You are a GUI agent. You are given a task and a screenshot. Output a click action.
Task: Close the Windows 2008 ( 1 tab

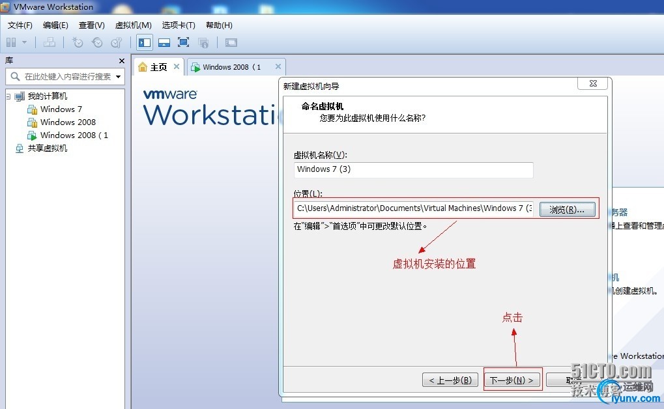click(278, 66)
